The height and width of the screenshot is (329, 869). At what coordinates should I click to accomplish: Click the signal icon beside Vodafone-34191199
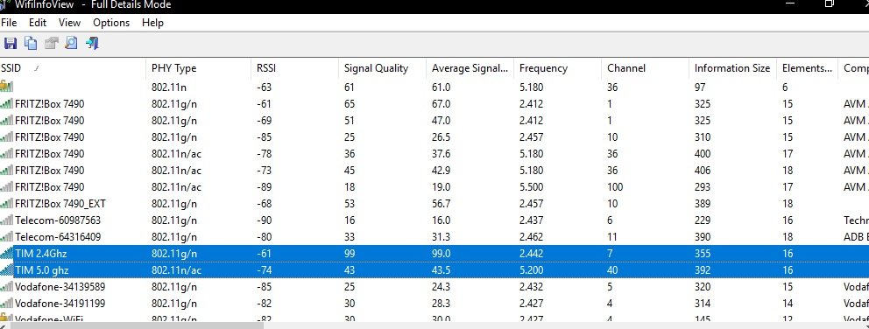pos(7,303)
